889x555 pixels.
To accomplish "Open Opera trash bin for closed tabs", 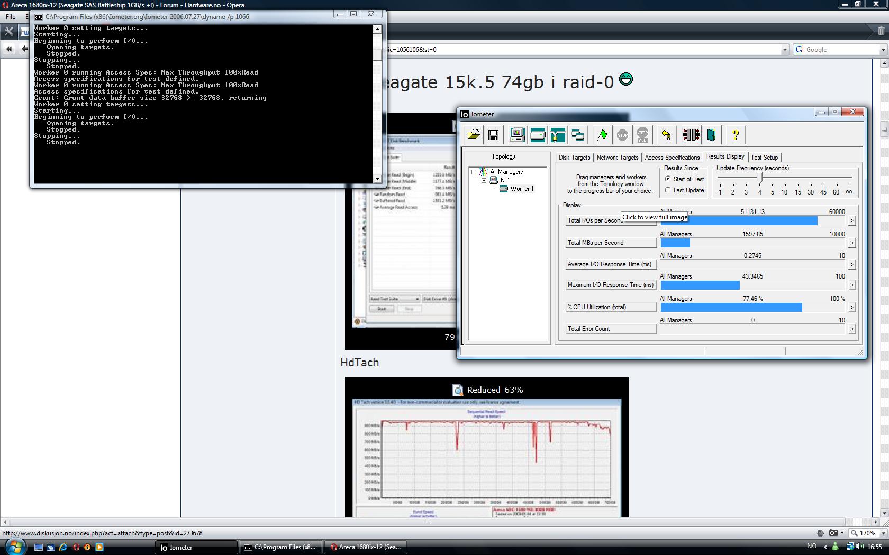I will coord(881,31).
